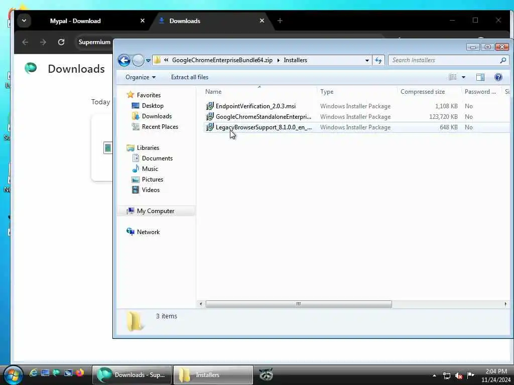
Task: Open the Explorer Help icon
Action: [498, 77]
